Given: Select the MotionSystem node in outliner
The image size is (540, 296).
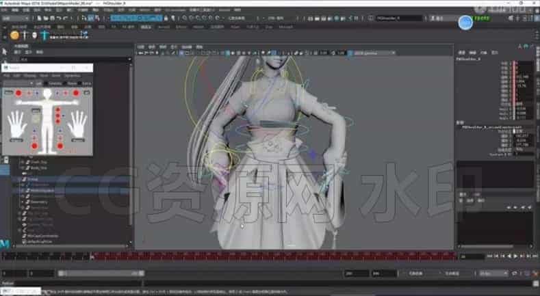Looking at the screenshot, I should 42,191.
